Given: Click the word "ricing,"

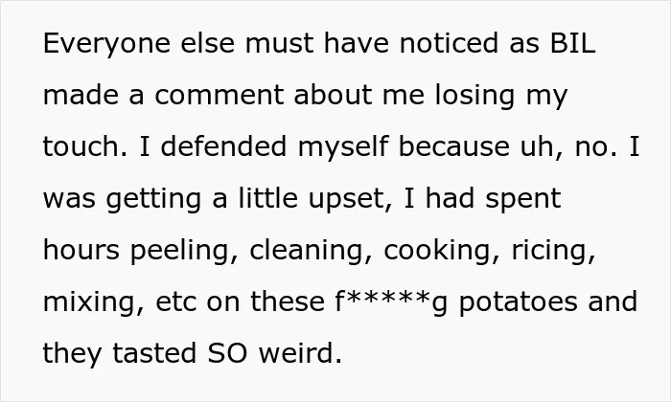Looking at the screenshot, I should click(553, 251).
